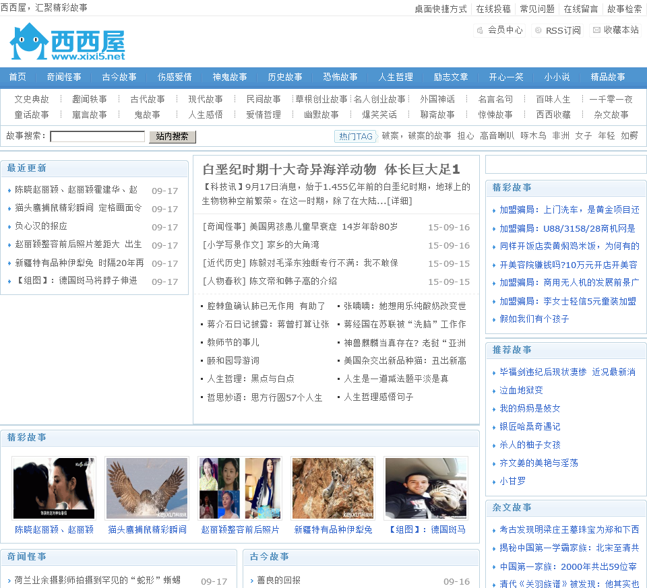Open 负心汉的报应 in 最近更新
Screen dimensions: 647x588
pos(41,226)
